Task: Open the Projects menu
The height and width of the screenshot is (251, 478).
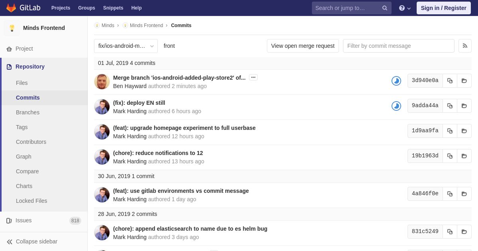Action: tap(61, 8)
